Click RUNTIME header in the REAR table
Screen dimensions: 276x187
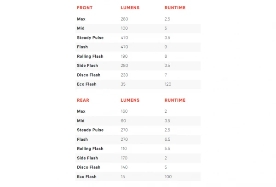tap(175, 100)
